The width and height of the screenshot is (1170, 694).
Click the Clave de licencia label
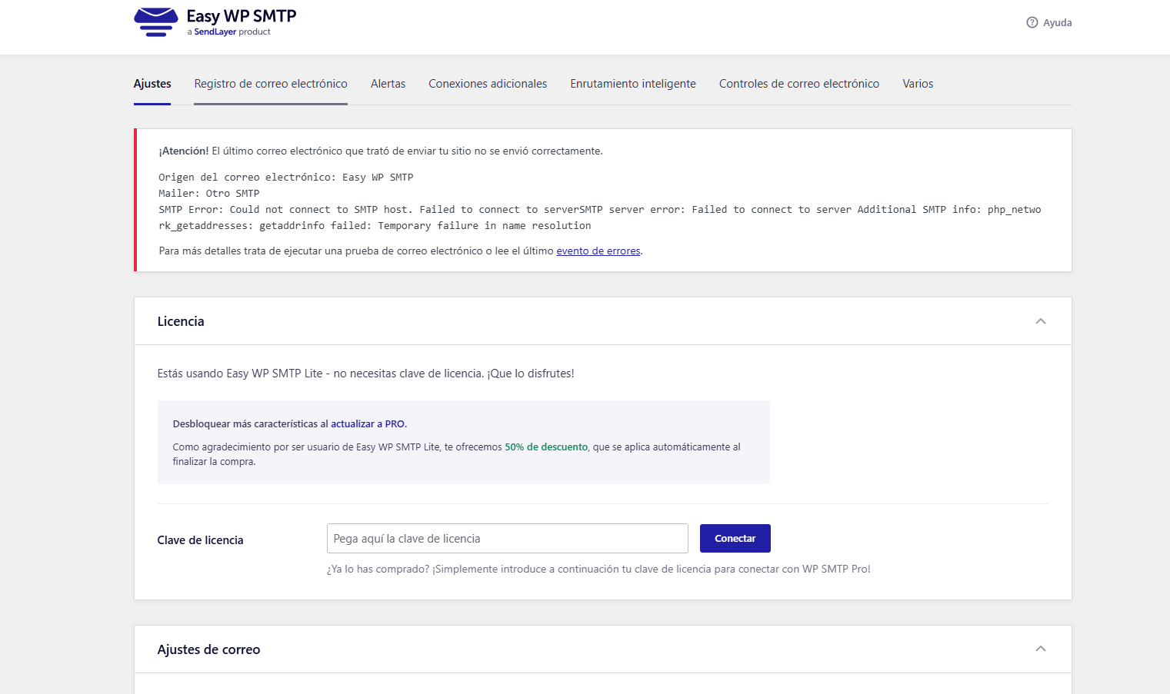(x=200, y=540)
